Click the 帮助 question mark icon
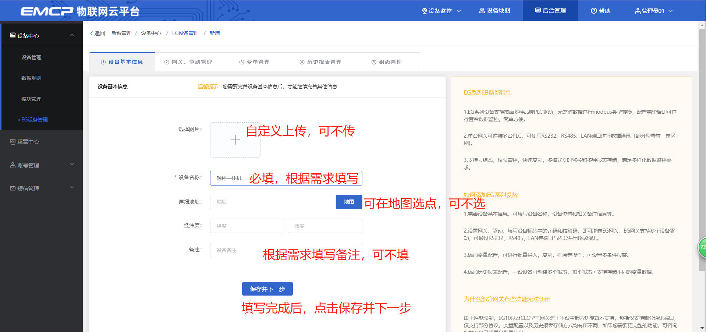The image size is (706, 332). click(x=593, y=11)
